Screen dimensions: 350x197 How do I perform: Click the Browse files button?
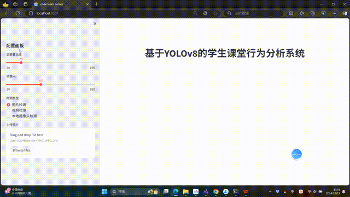(21, 150)
